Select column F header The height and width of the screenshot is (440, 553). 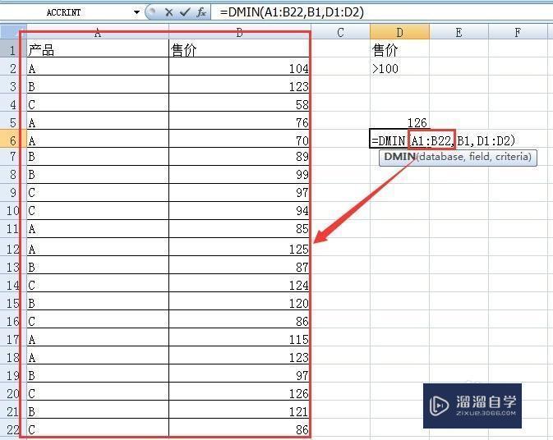[x=518, y=32]
